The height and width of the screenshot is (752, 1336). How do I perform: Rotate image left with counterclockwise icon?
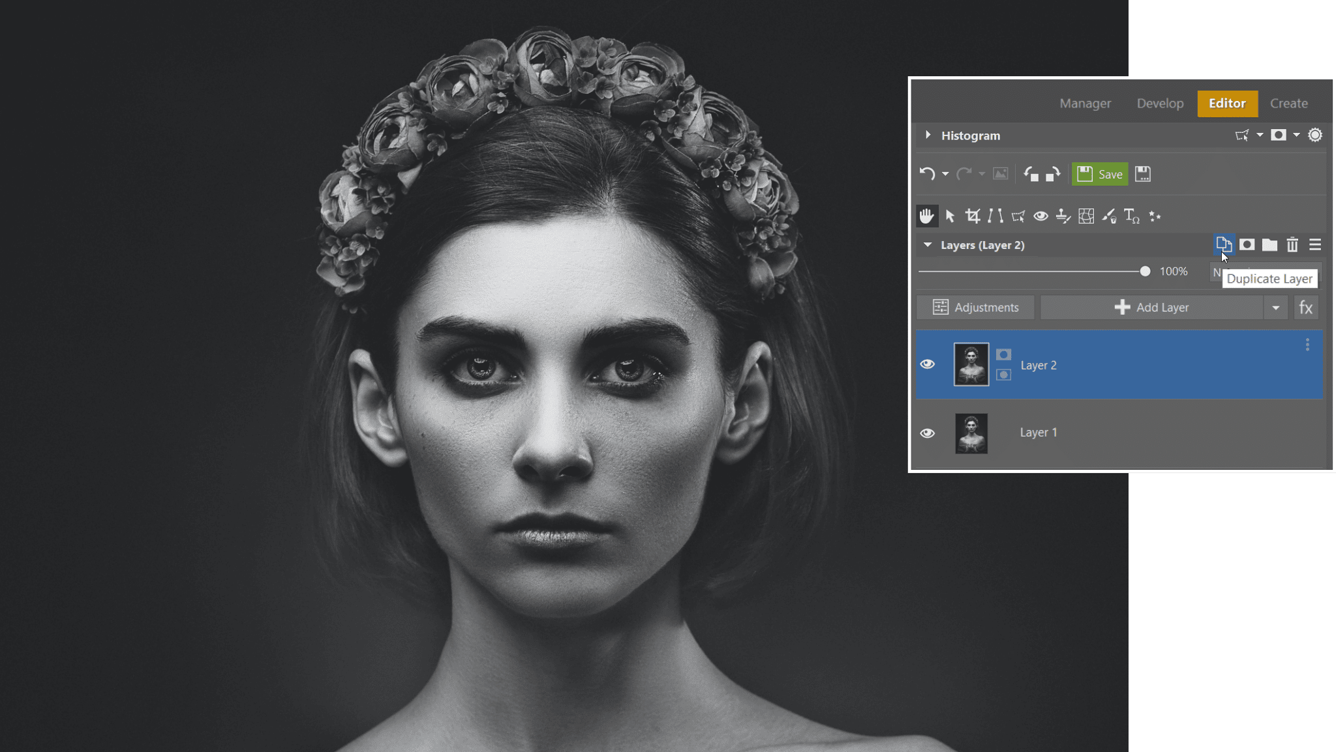click(1031, 174)
